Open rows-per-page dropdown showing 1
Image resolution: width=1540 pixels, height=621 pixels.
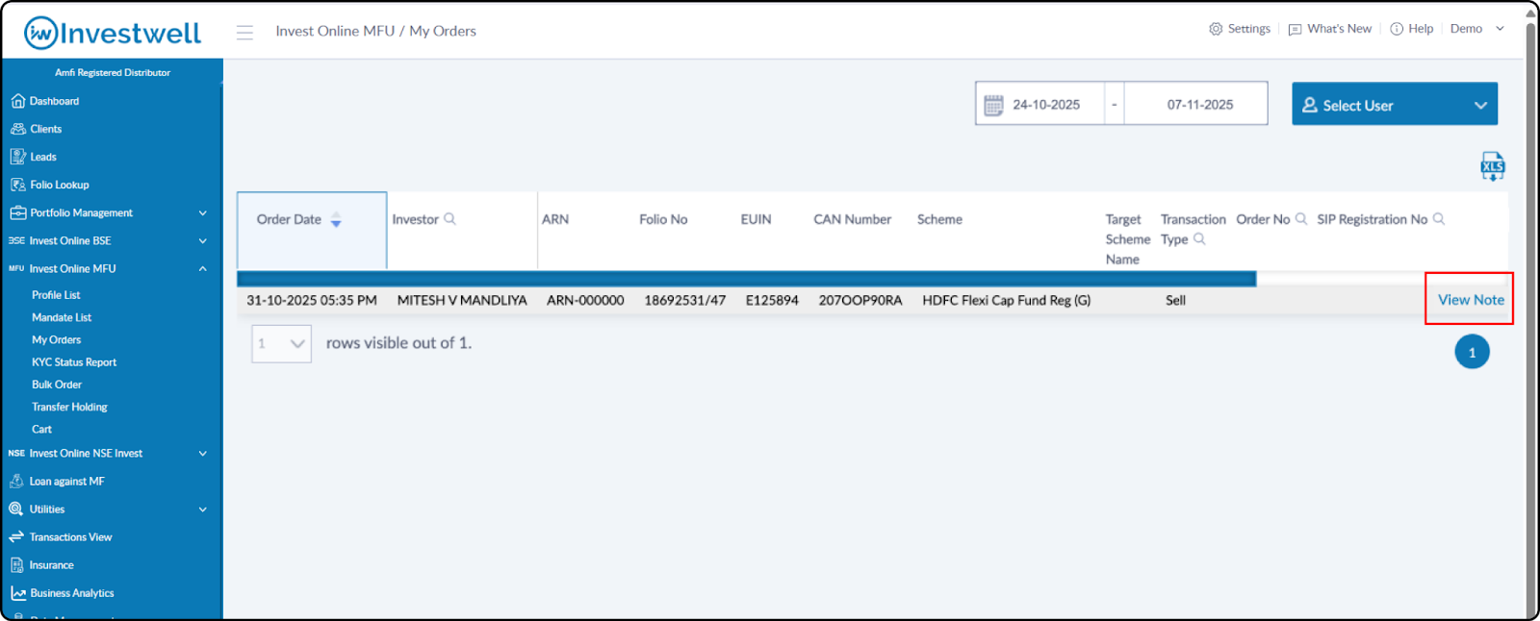tap(281, 343)
